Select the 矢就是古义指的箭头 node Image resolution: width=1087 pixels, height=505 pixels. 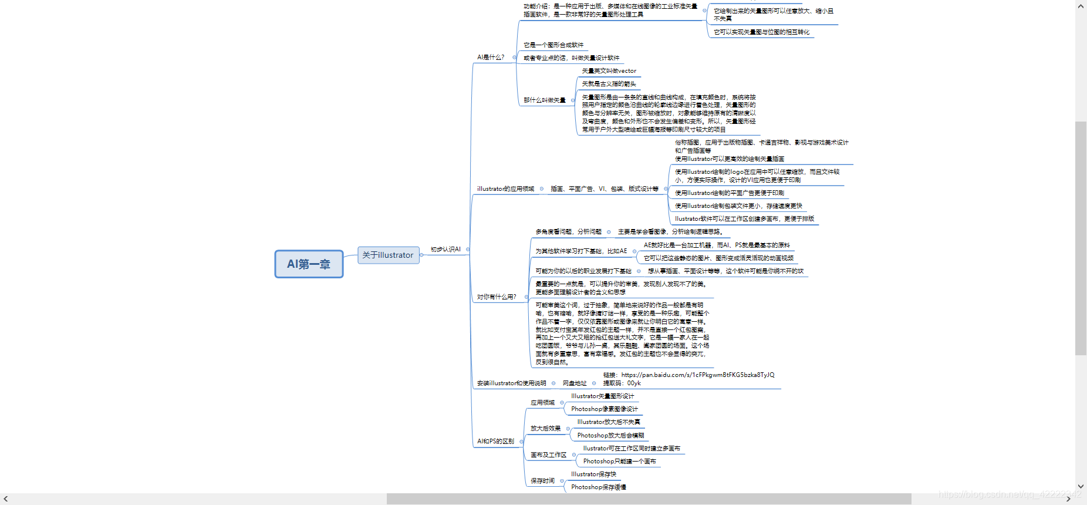click(x=609, y=84)
